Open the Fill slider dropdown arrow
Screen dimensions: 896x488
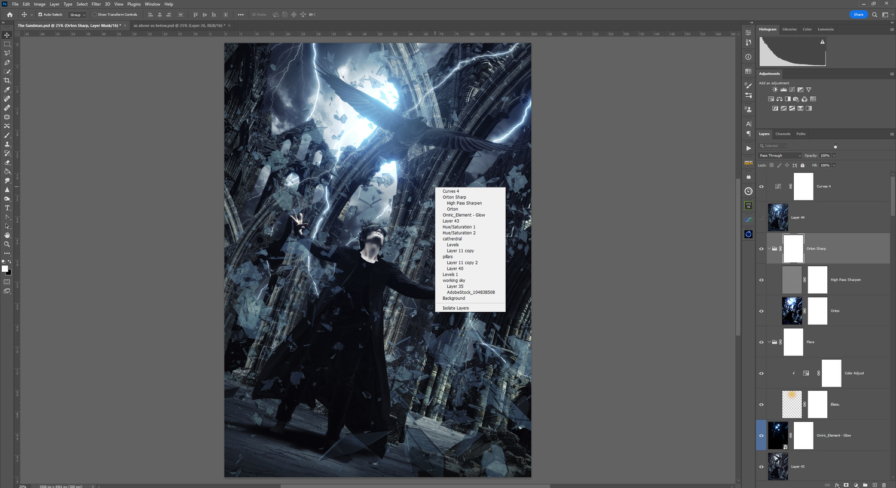(834, 165)
